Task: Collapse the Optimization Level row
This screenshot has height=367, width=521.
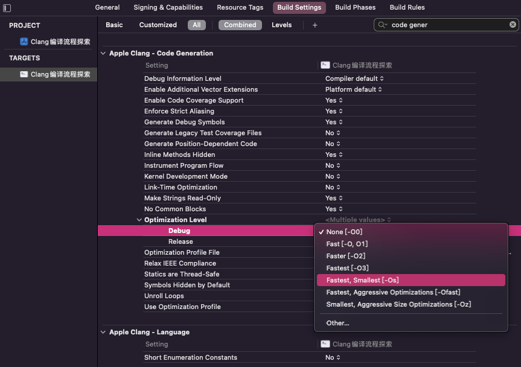Action: (x=139, y=220)
